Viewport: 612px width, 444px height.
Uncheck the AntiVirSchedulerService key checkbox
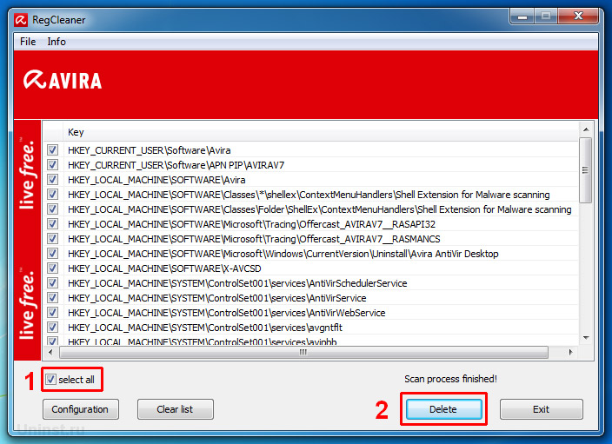pos(52,283)
